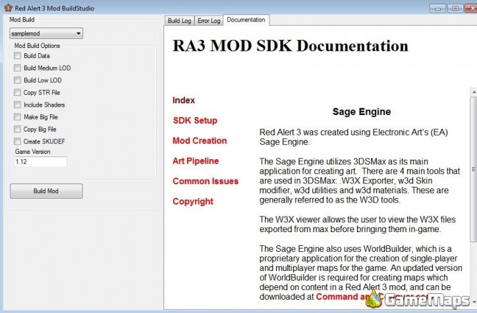Open the Art Pipeline link

point(196,161)
